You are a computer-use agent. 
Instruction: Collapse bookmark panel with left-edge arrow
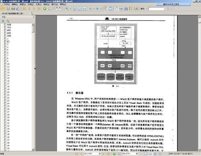(x=35, y=69)
